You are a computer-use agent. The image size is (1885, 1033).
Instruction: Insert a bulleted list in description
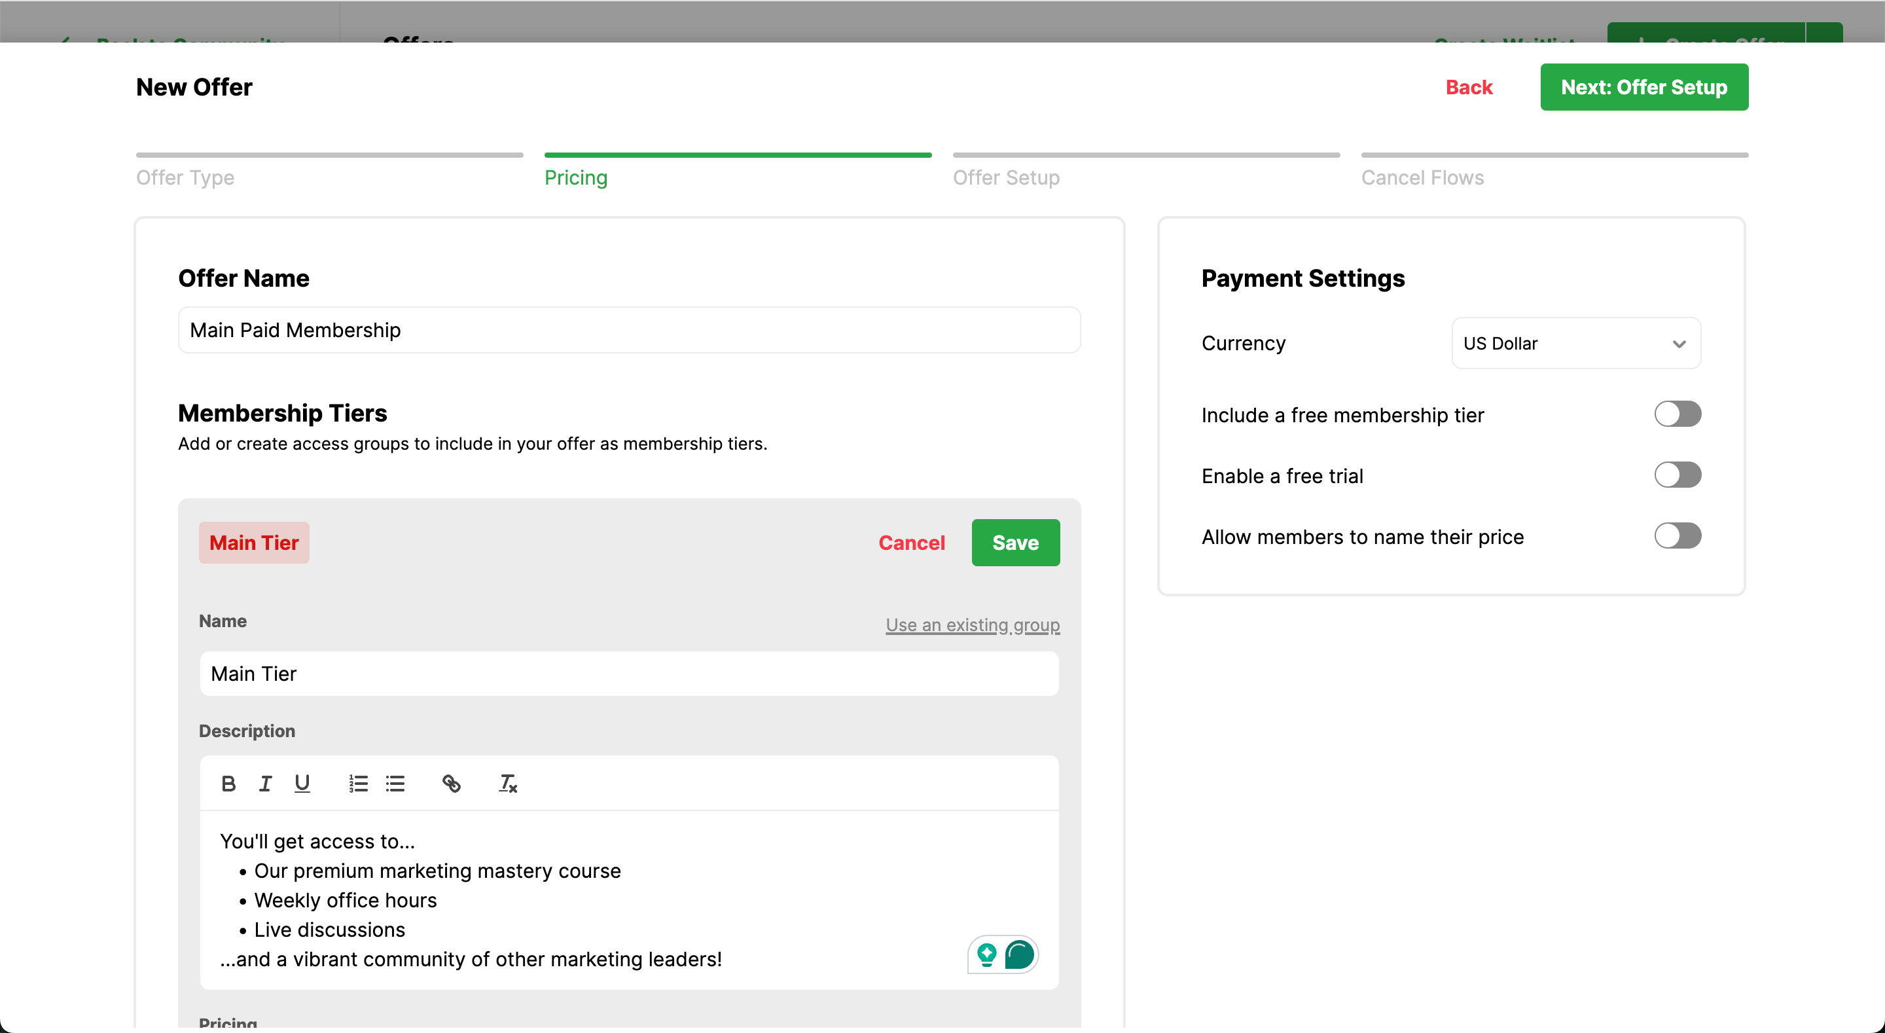tap(395, 784)
